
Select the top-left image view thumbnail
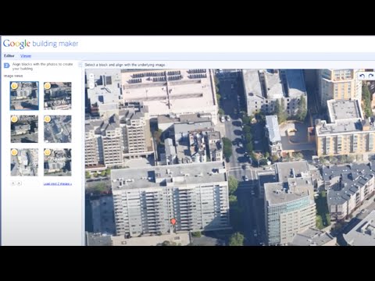[24, 96]
